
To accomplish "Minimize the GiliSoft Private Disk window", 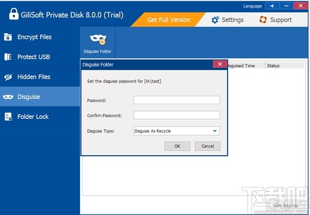I will (x=286, y=6).
